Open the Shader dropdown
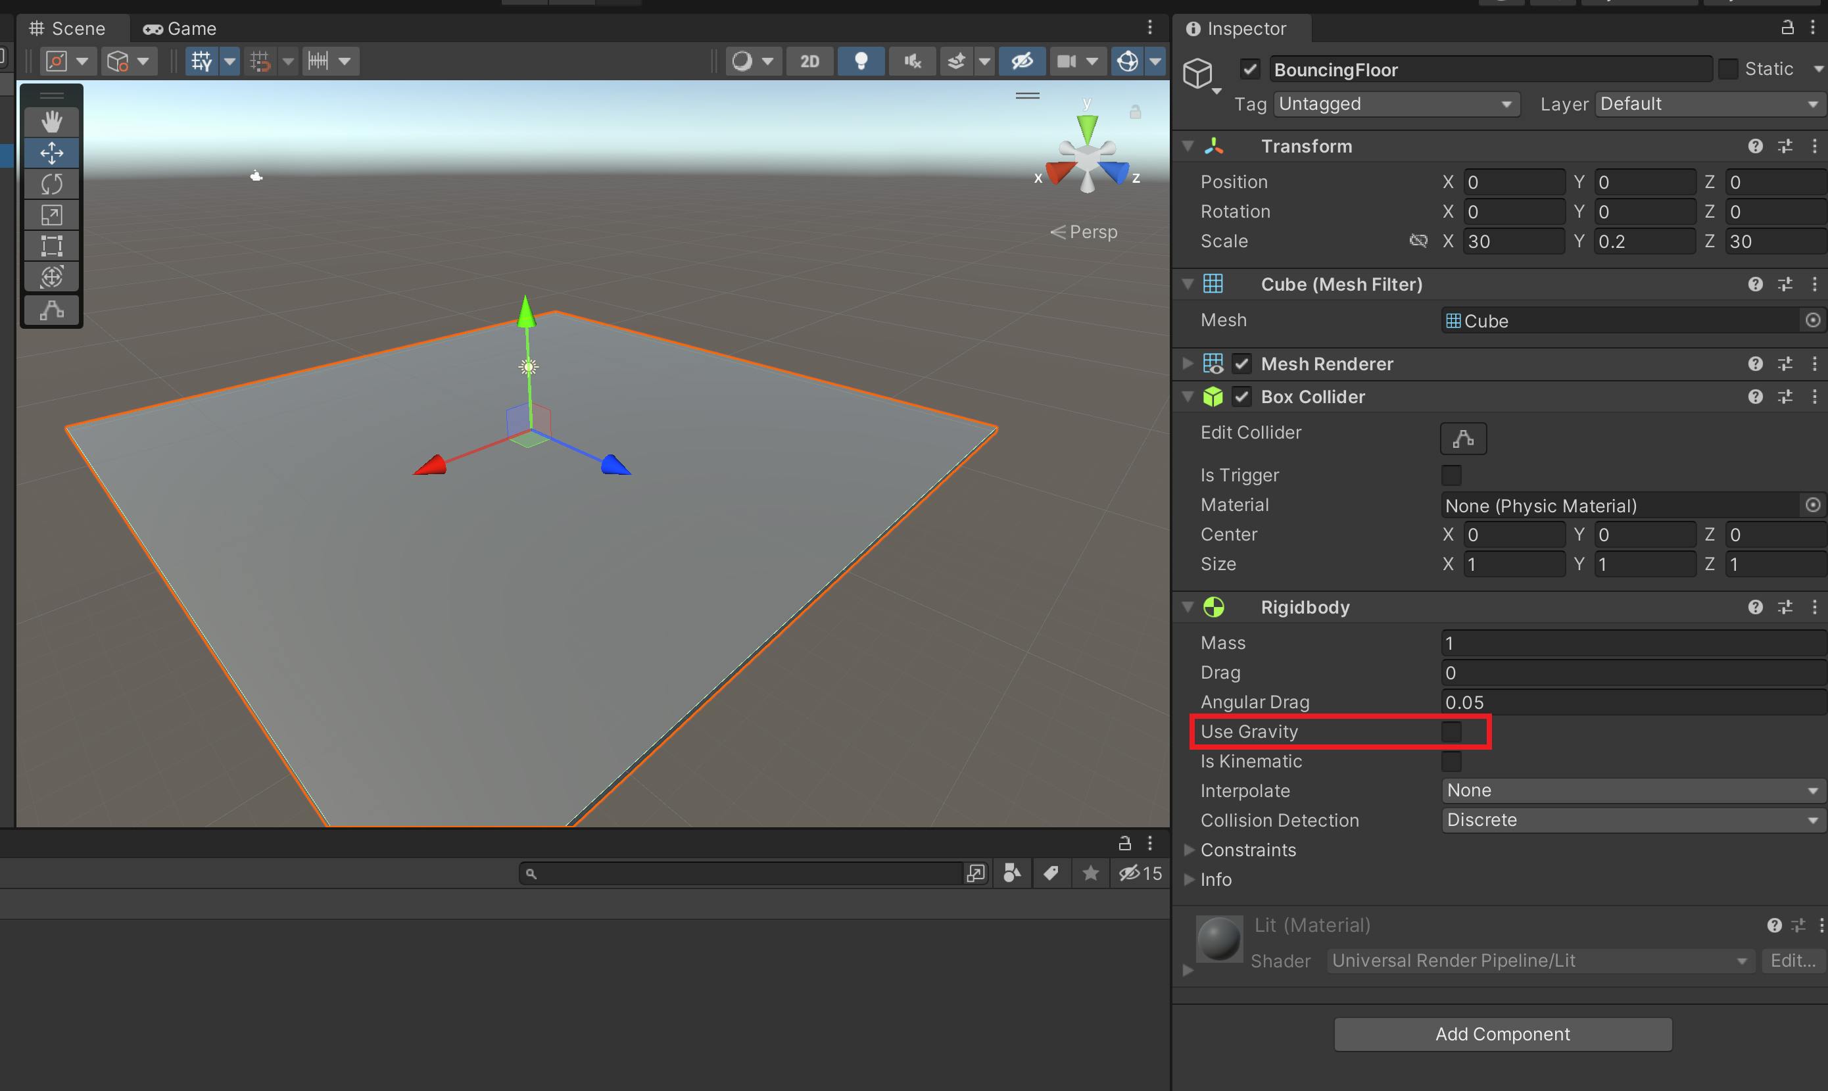This screenshot has height=1091, width=1828. click(x=1540, y=961)
